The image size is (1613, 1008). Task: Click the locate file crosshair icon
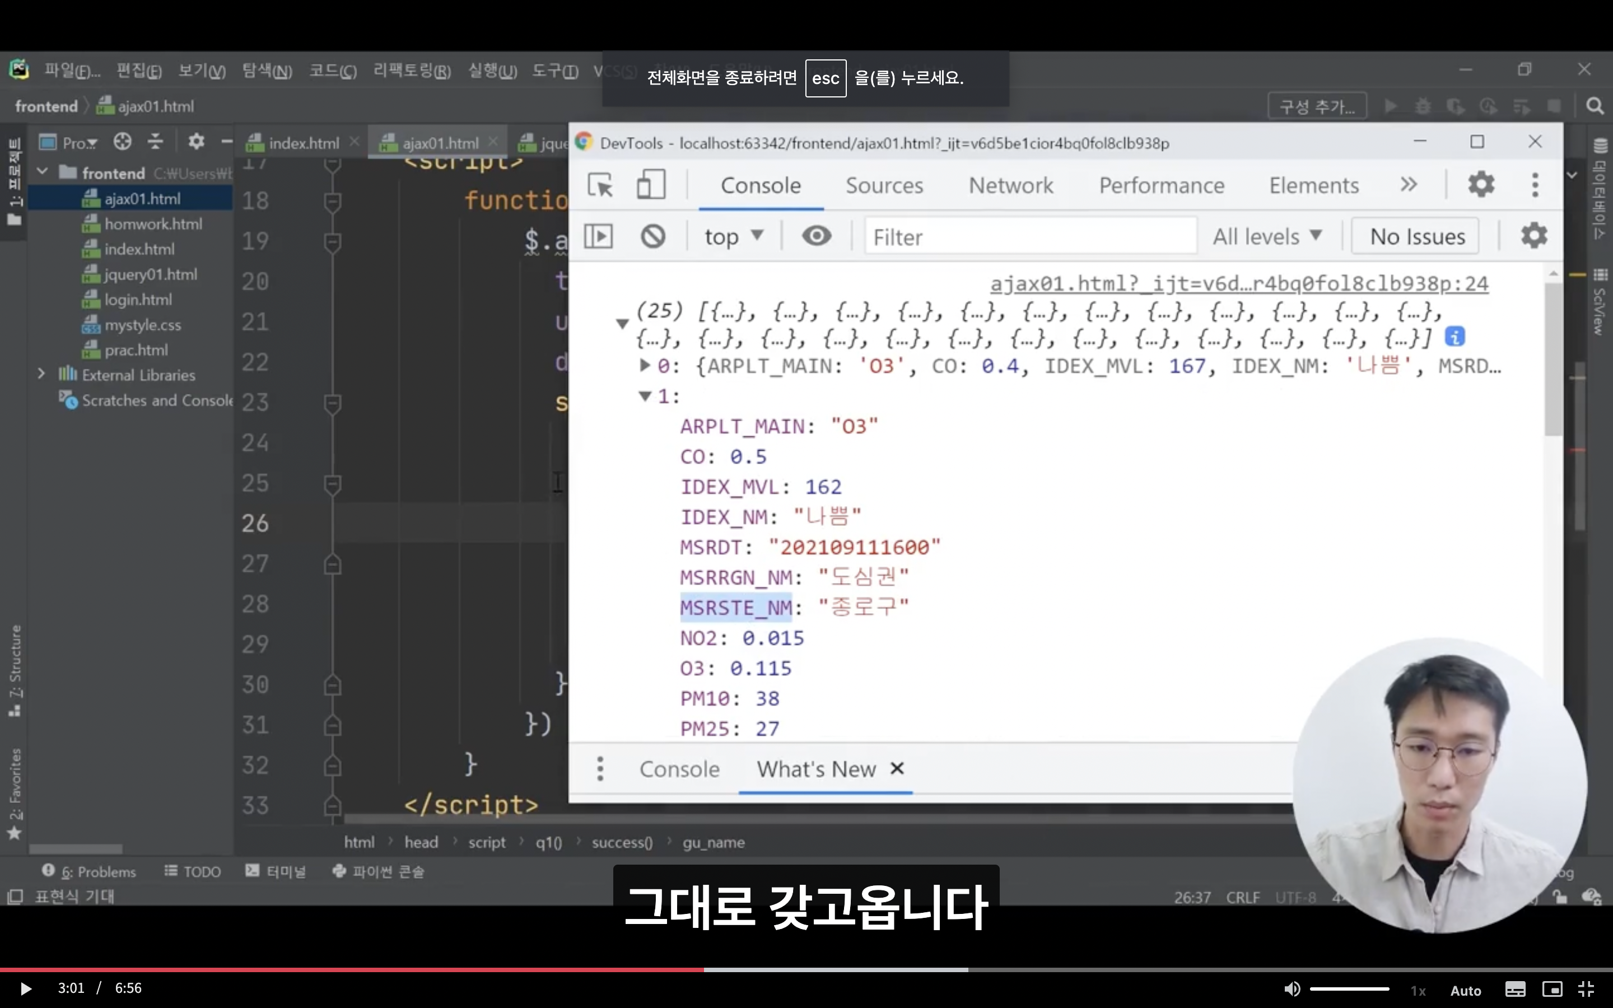123,142
